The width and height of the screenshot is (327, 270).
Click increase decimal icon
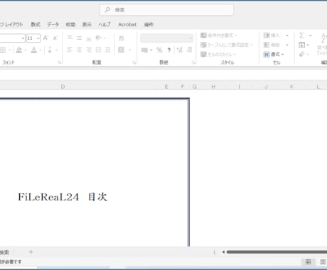tap(180, 50)
